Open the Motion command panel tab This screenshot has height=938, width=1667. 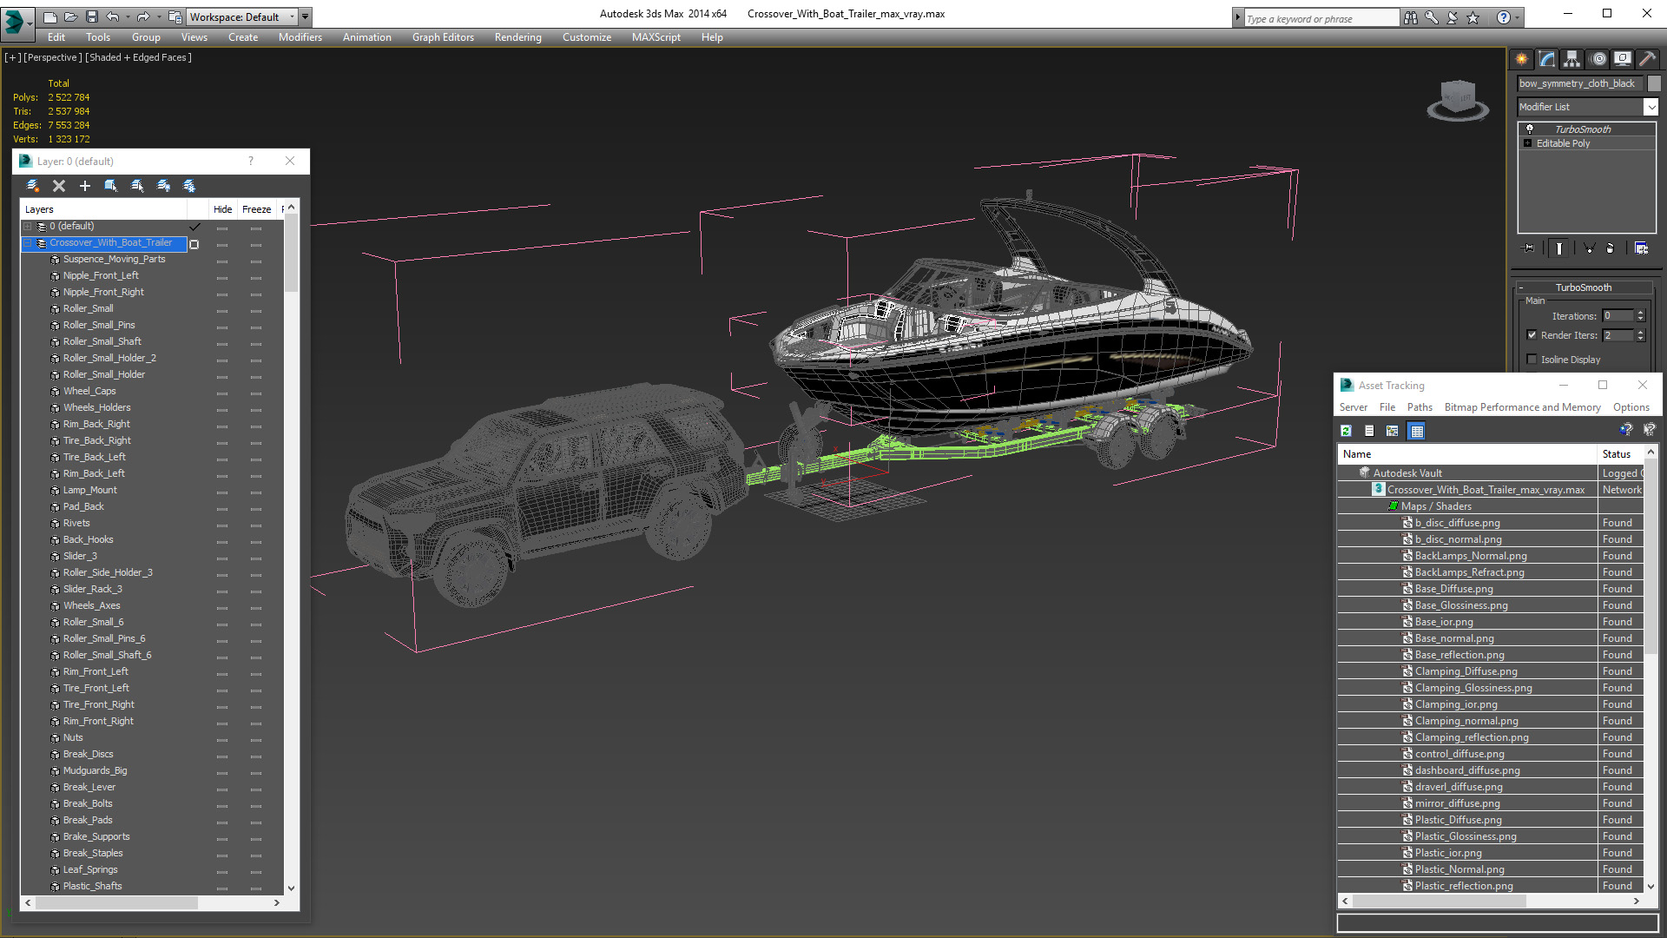(x=1598, y=59)
